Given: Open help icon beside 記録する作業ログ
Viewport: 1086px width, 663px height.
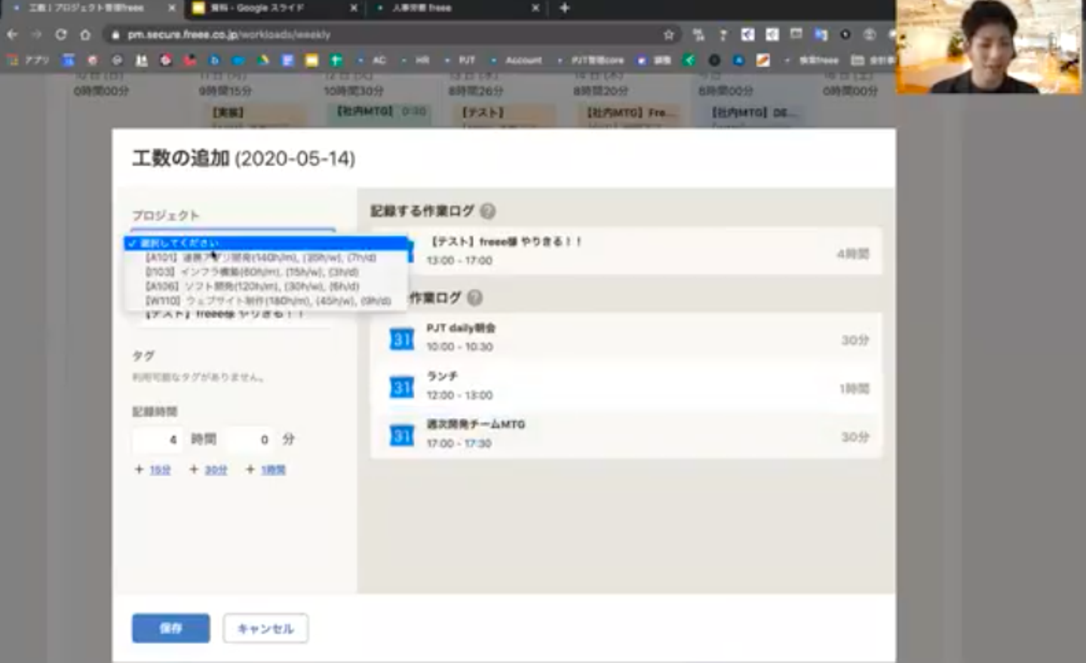Looking at the screenshot, I should [x=488, y=211].
